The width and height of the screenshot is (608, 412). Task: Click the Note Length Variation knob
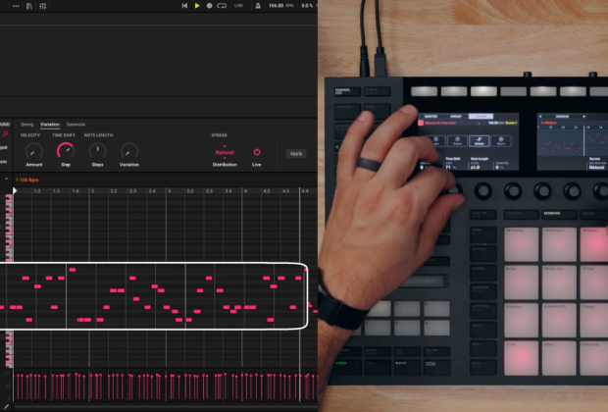(x=129, y=150)
